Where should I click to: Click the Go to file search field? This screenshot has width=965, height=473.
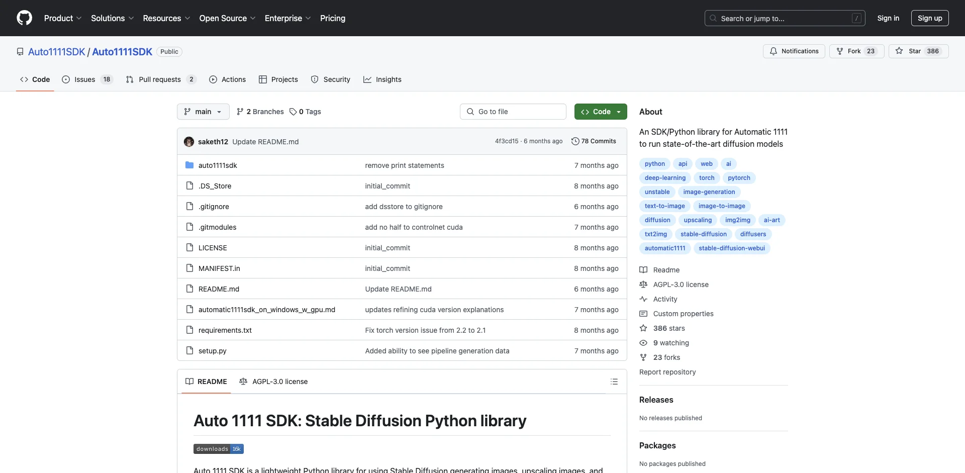[x=513, y=112]
